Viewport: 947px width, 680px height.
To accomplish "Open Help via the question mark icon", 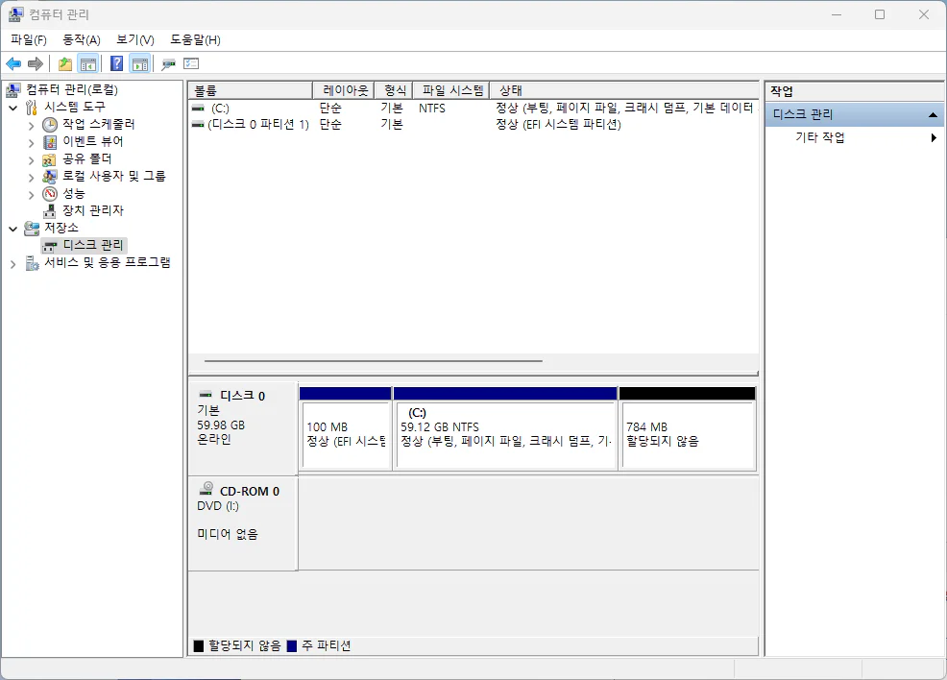I will click(x=116, y=63).
